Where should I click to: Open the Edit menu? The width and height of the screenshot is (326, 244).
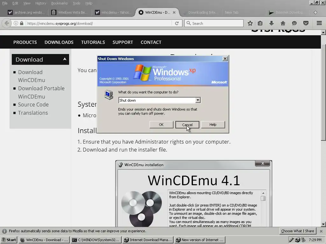point(15,3)
